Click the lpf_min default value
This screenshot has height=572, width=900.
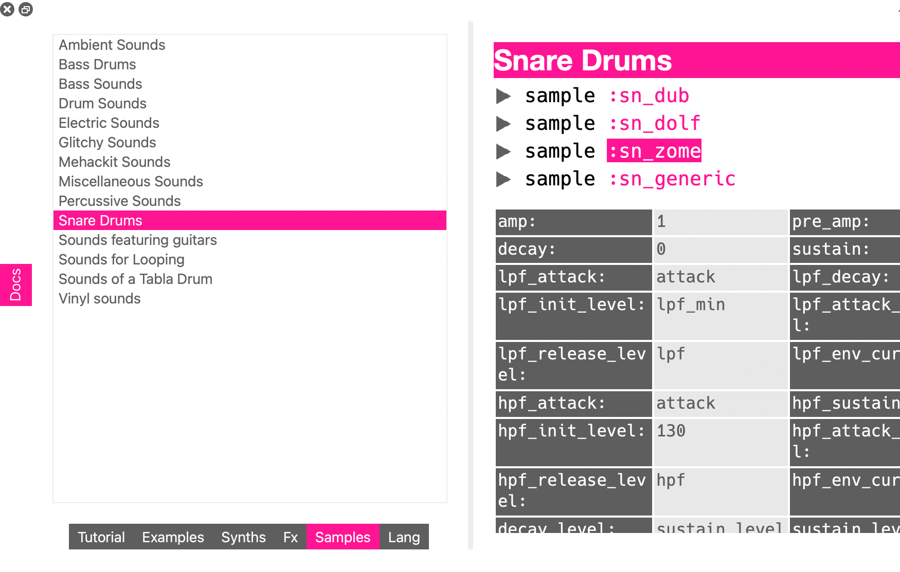(721, 316)
